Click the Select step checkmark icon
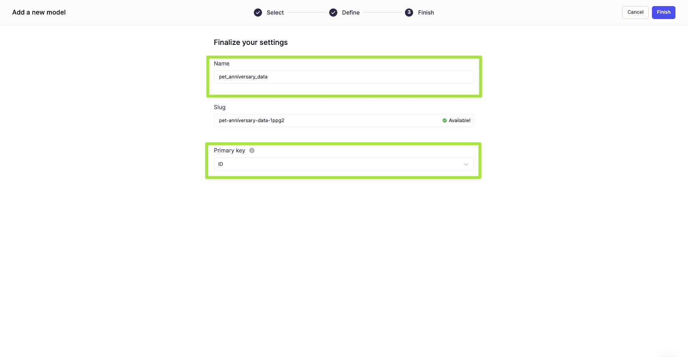This screenshot has height=357, width=688. [x=258, y=13]
